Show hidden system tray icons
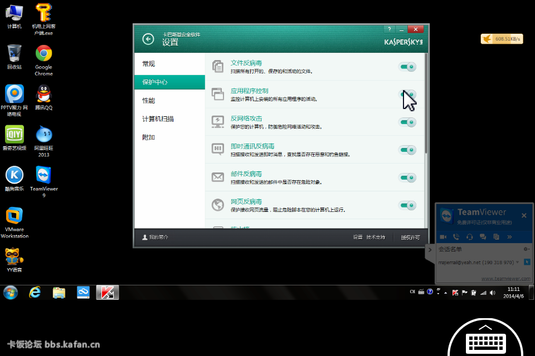Image resolution: width=535 pixels, height=356 pixels. [x=446, y=293]
